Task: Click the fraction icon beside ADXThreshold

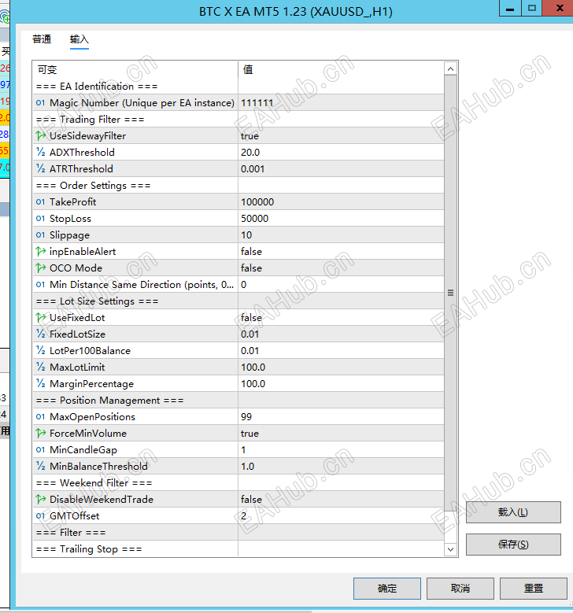Action: pyautogui.click(x=40, y=153)
